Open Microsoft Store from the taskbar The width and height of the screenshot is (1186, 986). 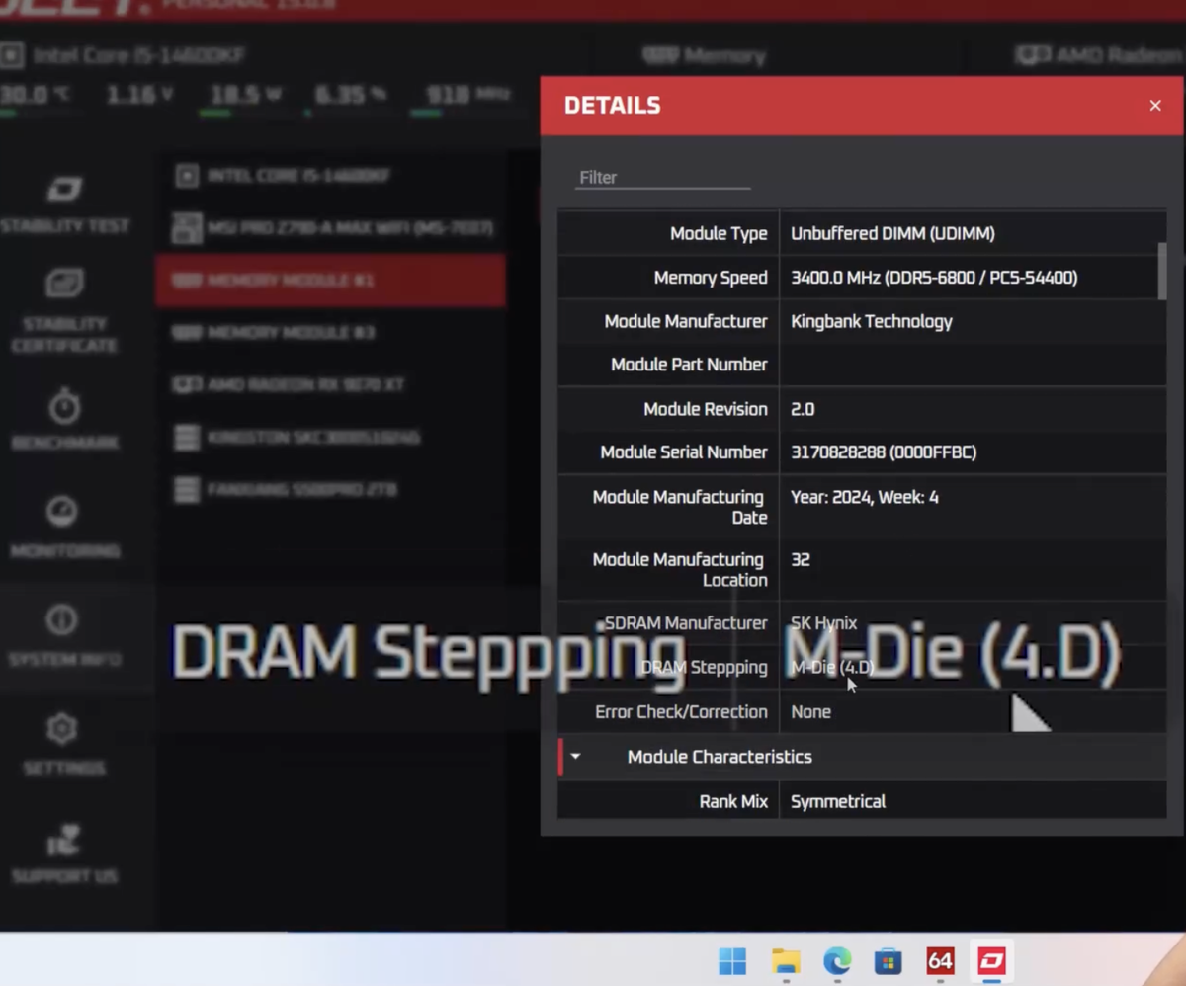click(x=889, y=960)
